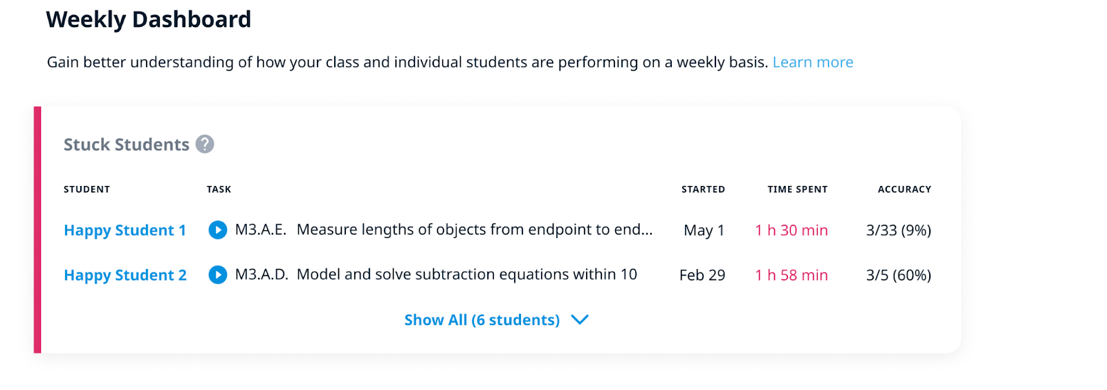Select the Happy Student 2 link
Image resolution: width=1107 pixels, height=390 pixels.
[x=125, y=275]
